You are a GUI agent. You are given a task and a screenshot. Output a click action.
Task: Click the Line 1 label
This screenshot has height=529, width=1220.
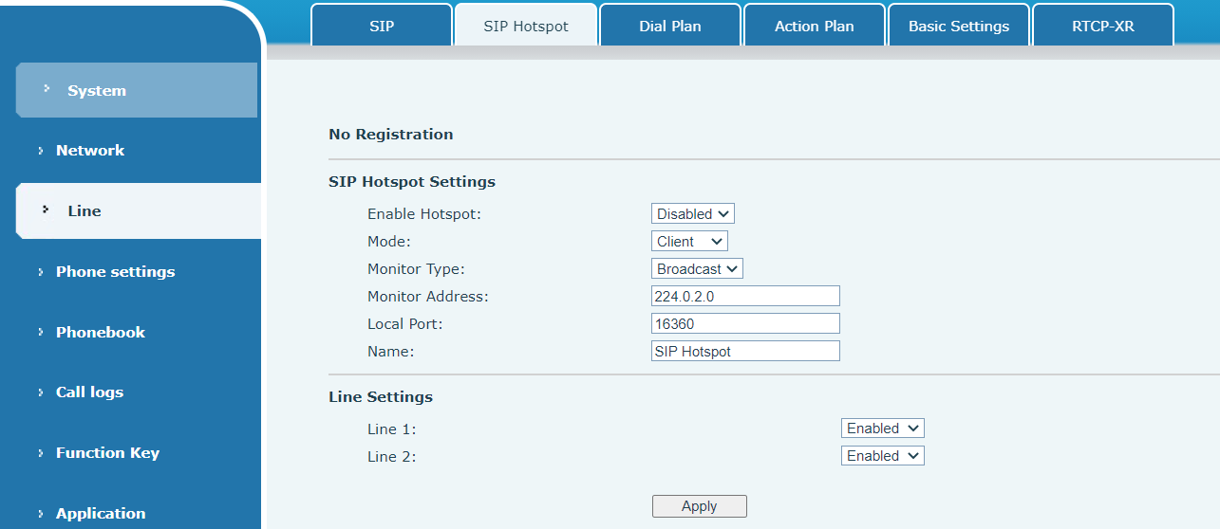point(392,429)
